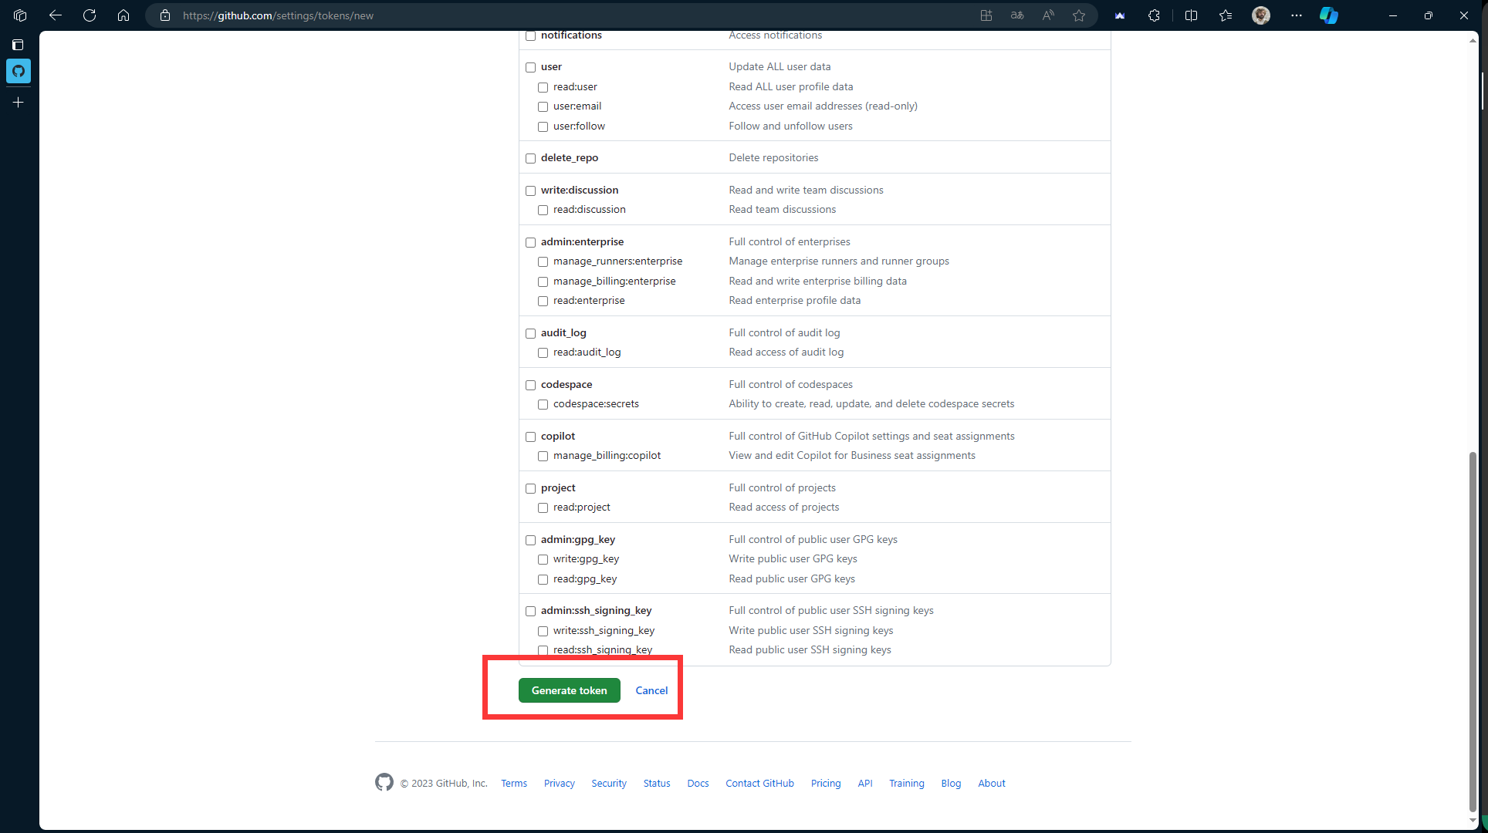
Task: Click the bookmarks star icon in toolbar
Action: pyautogui.click(x=1079, y=15)
